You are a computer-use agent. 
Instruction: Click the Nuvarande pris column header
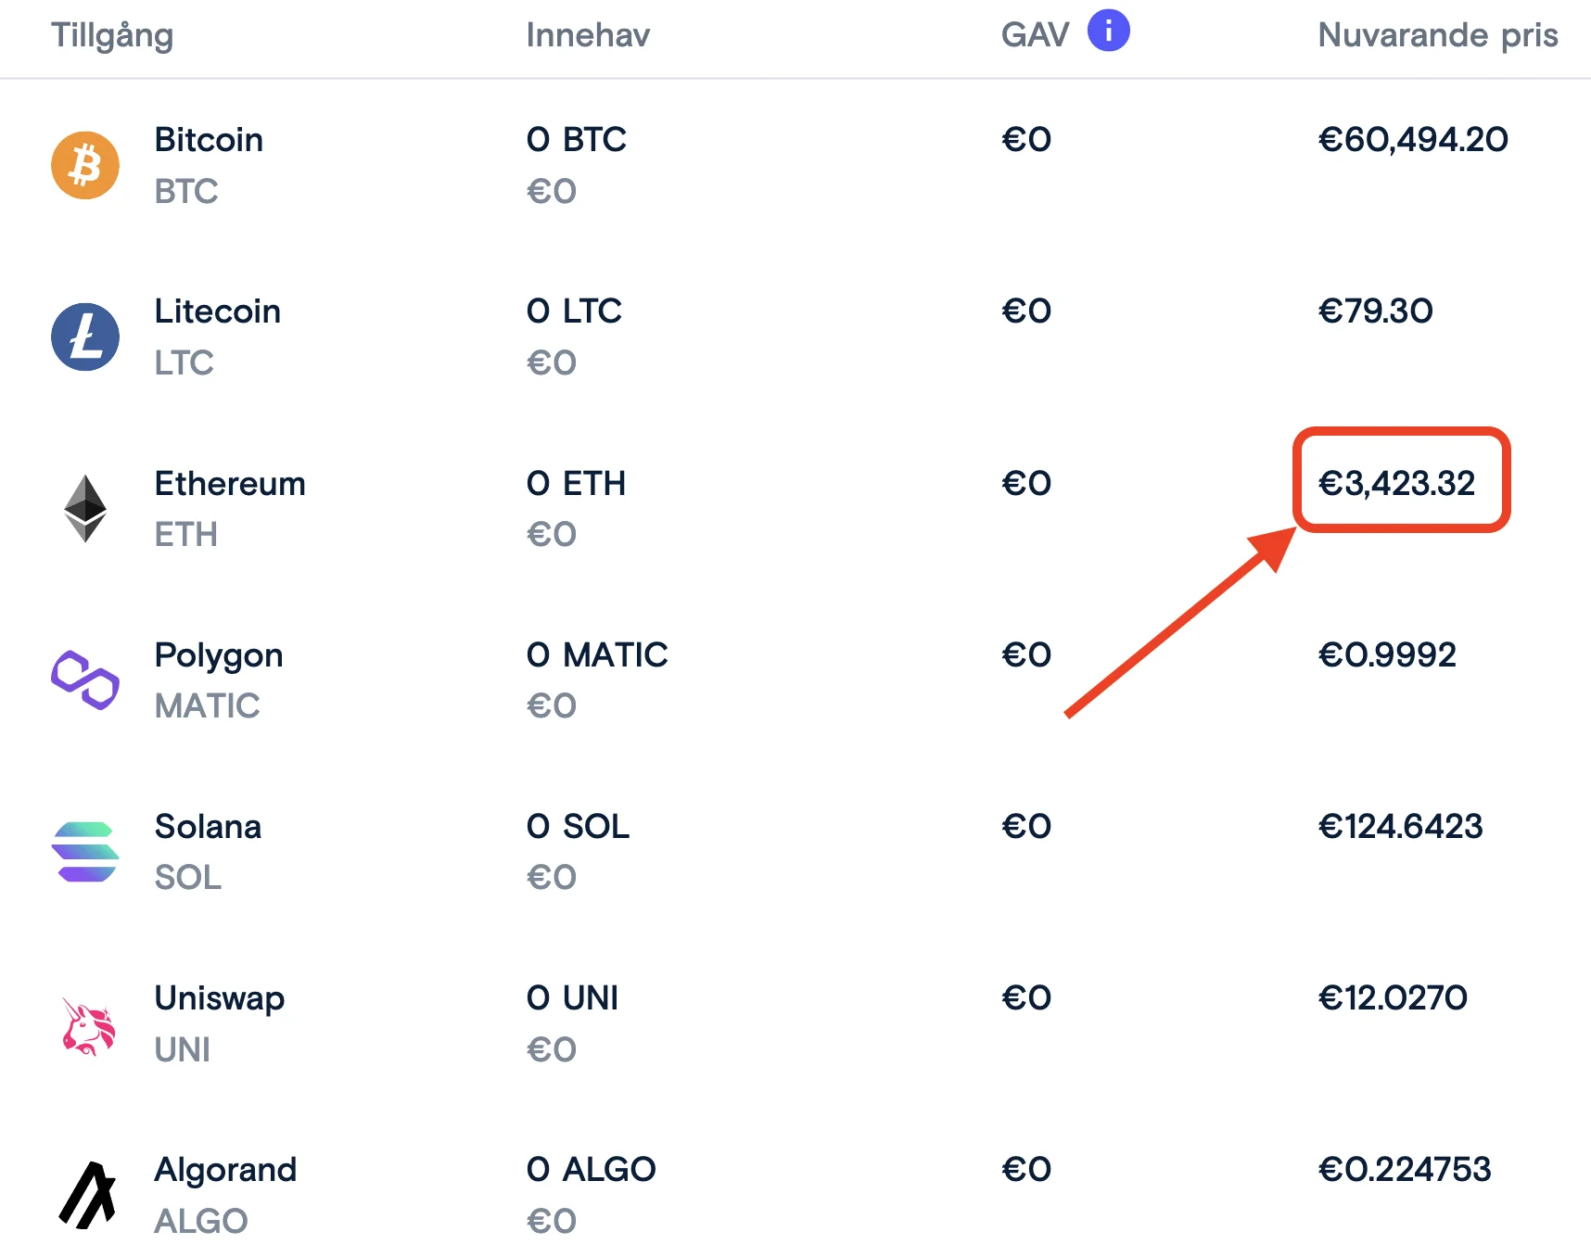tap(1437, 35)
